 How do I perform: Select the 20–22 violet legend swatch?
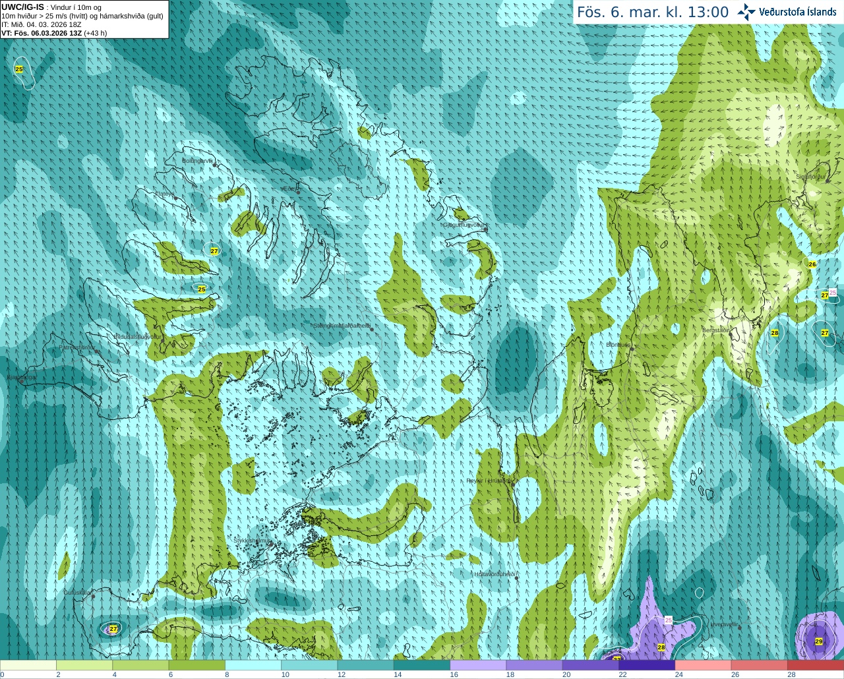point(591,665)
